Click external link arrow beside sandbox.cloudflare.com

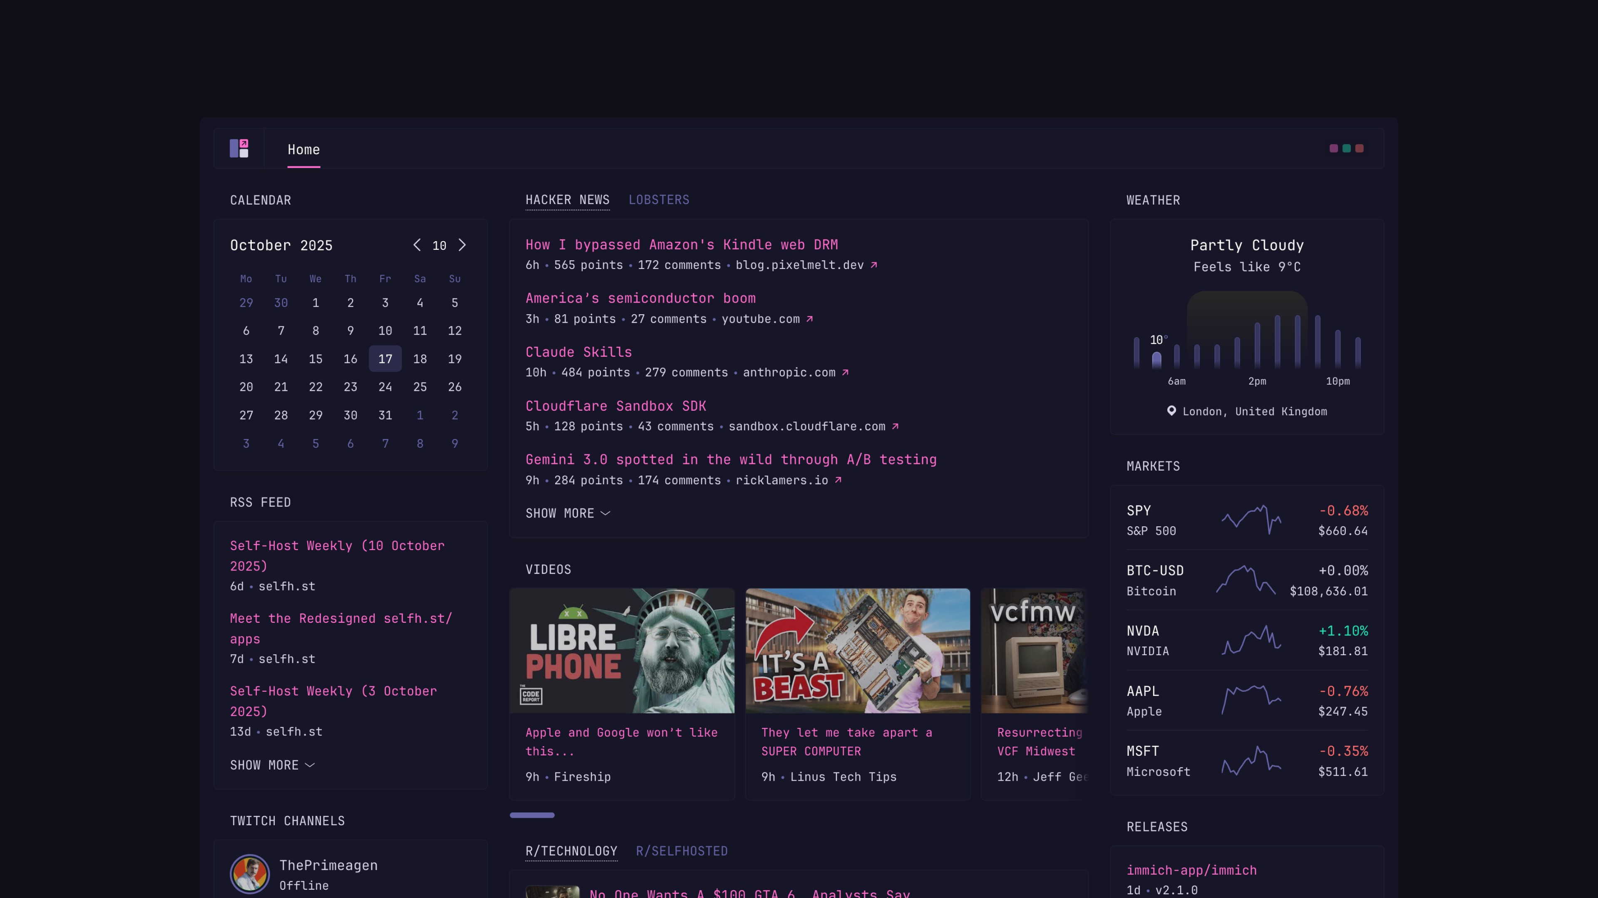pyautogui.click(x=895, y=427)
